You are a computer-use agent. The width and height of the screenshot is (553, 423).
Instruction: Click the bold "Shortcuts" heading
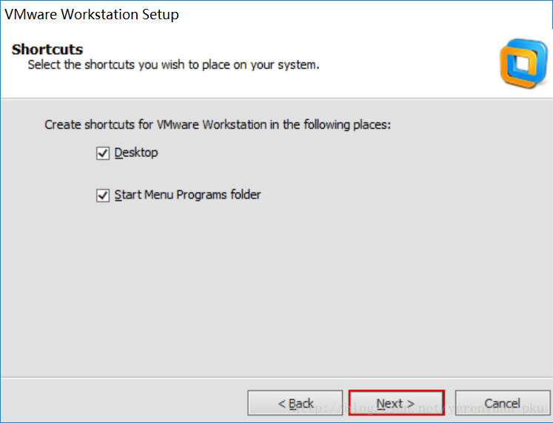pos(47,50)
